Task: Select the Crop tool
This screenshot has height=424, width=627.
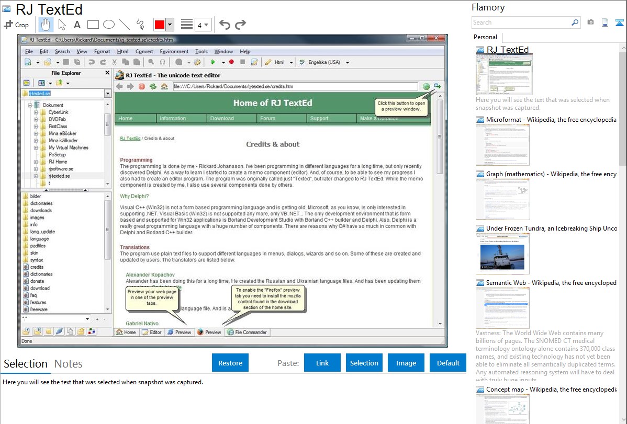Action: click(16, 25)
